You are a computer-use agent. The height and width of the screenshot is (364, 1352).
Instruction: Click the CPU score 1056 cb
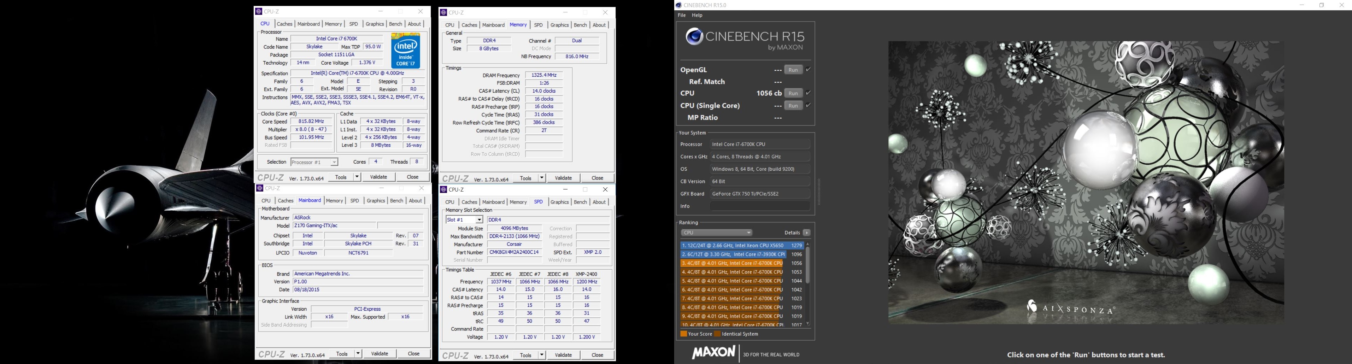[769, 94]
